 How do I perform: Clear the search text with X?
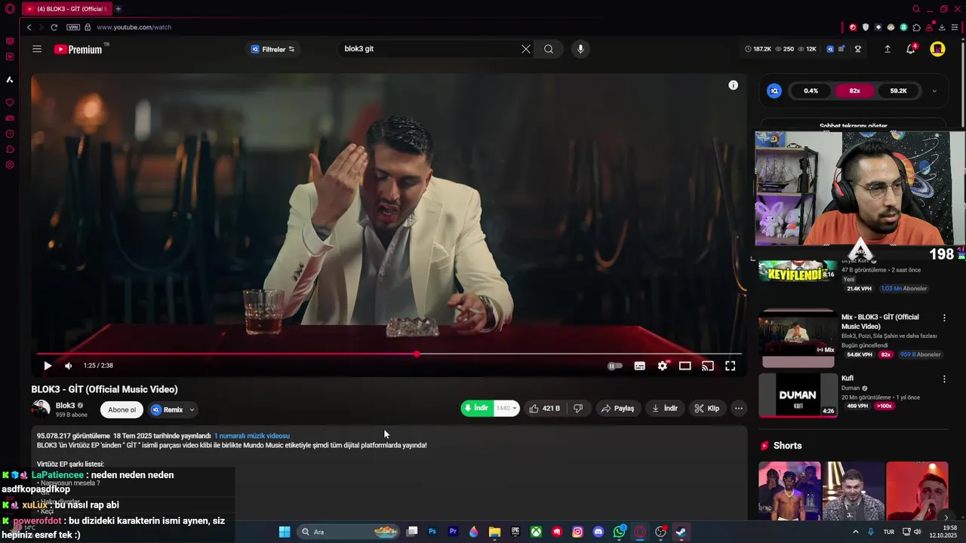(x=525, y=49)
